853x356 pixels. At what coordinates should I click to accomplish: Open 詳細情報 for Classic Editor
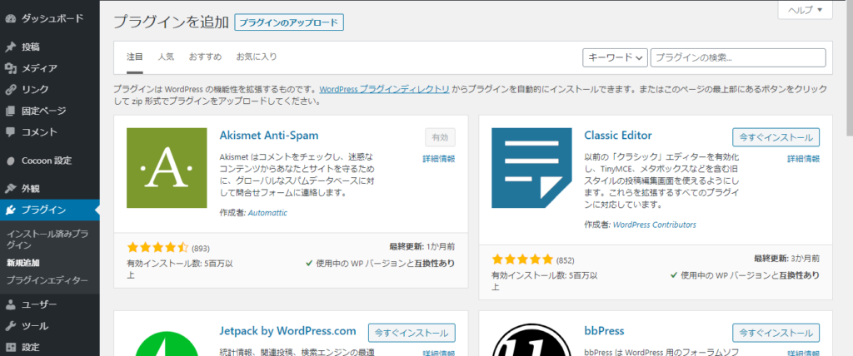pos(804,159)
